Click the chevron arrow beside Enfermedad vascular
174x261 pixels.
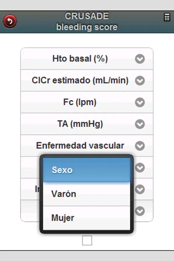[140, 146]
